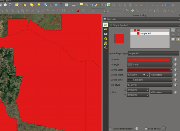This screenshot has width=180, height=131.
Task: Open the 3D View styling tab
Action: [x=106, y=39]
